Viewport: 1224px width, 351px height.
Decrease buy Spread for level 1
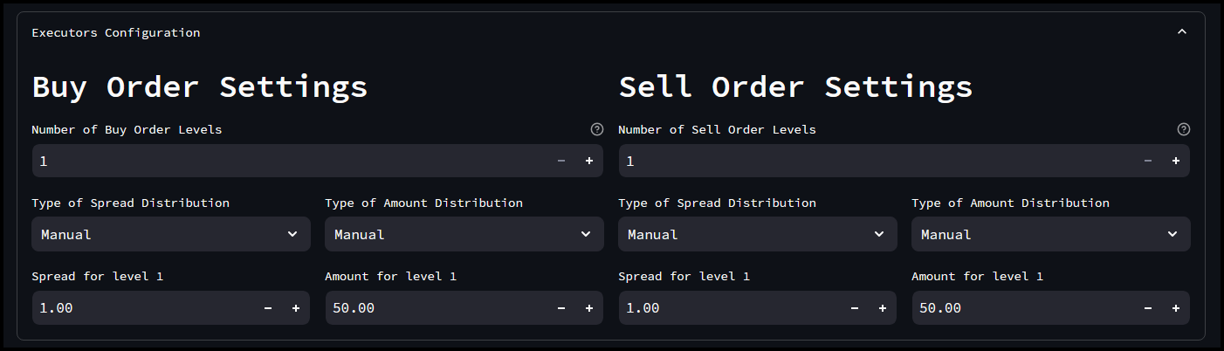(267, 308)
